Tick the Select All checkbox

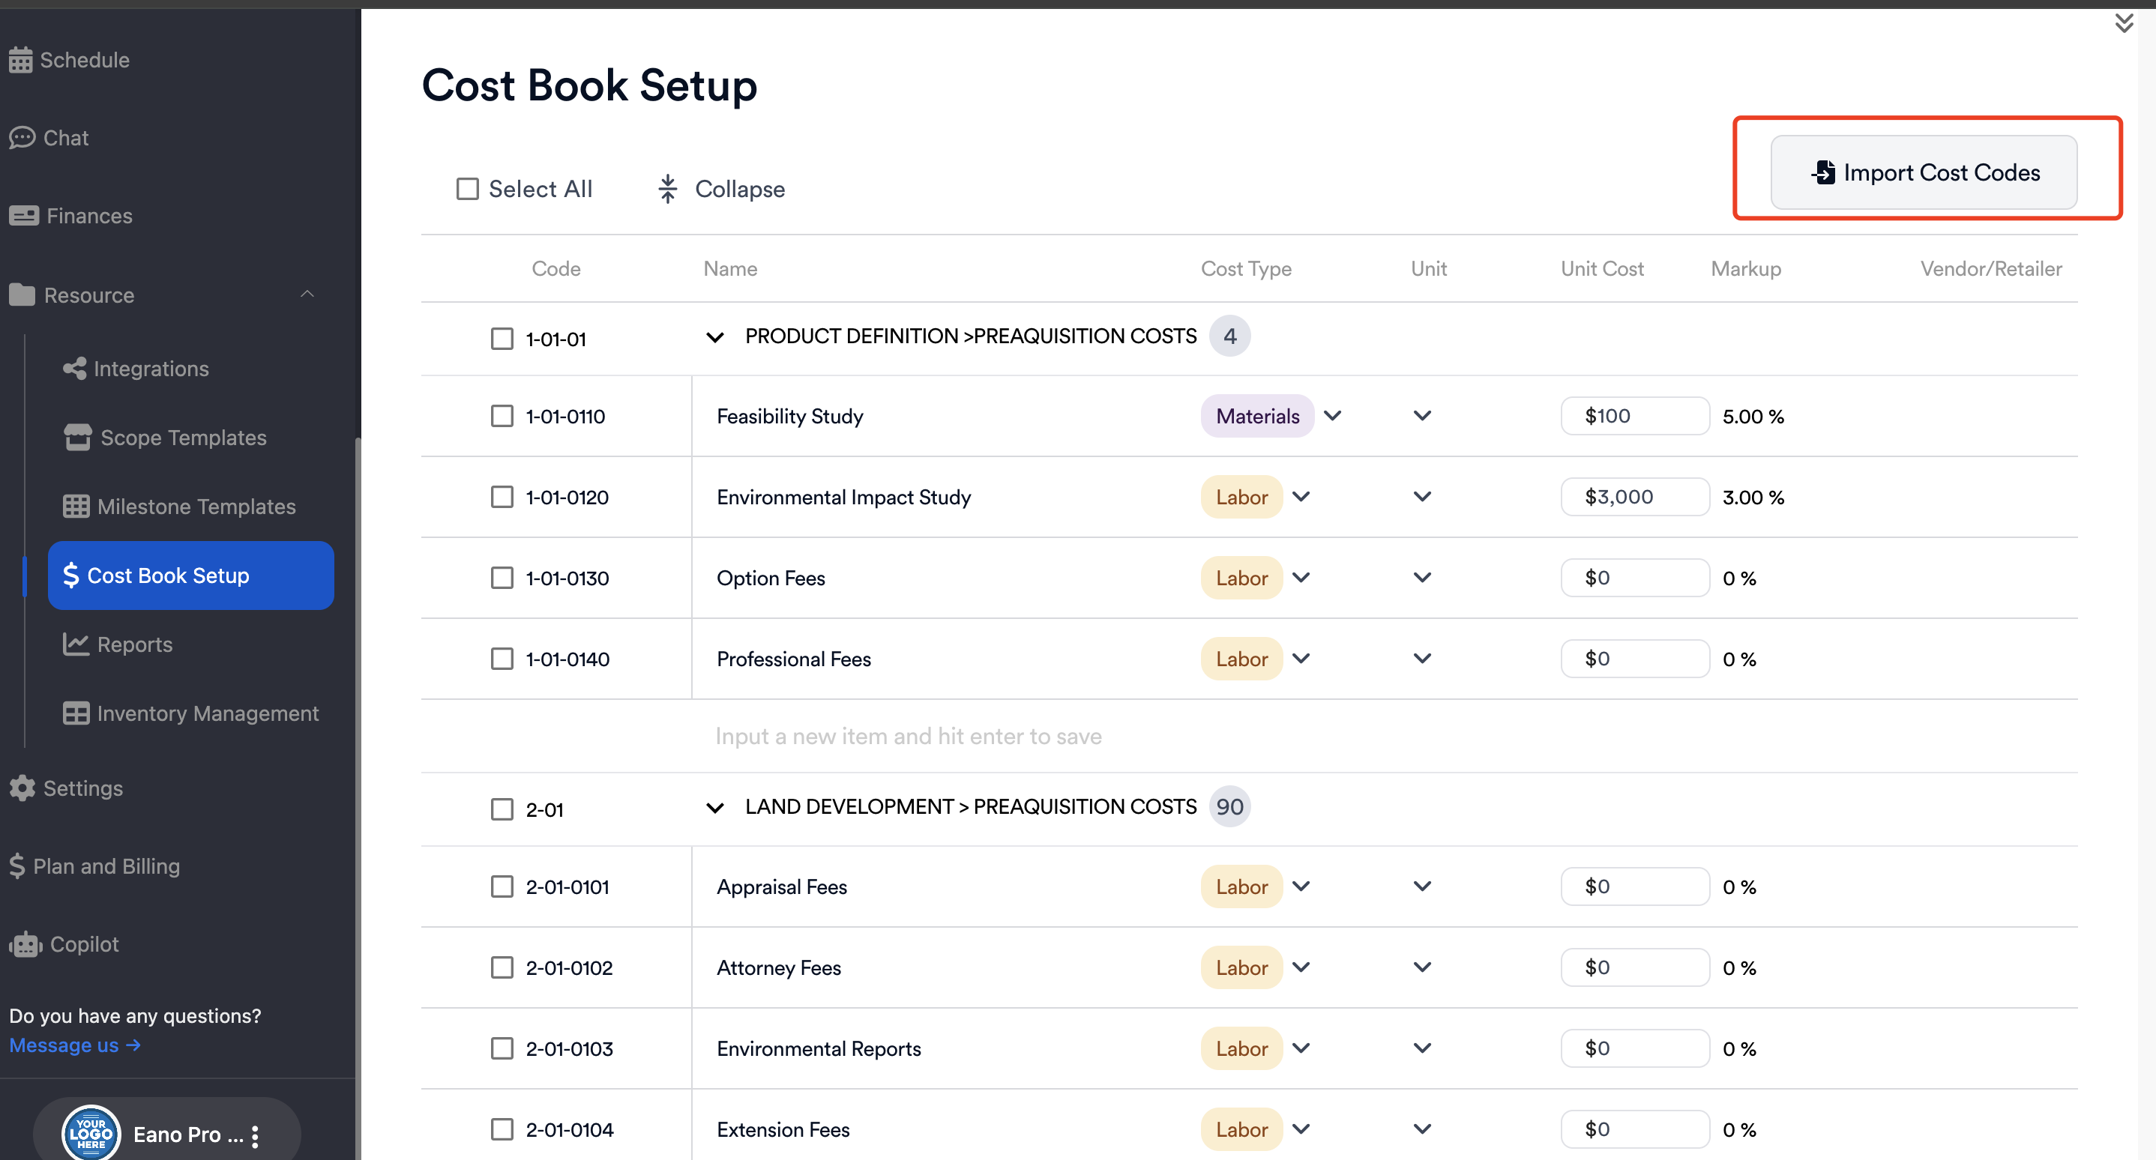click(468, 189)
